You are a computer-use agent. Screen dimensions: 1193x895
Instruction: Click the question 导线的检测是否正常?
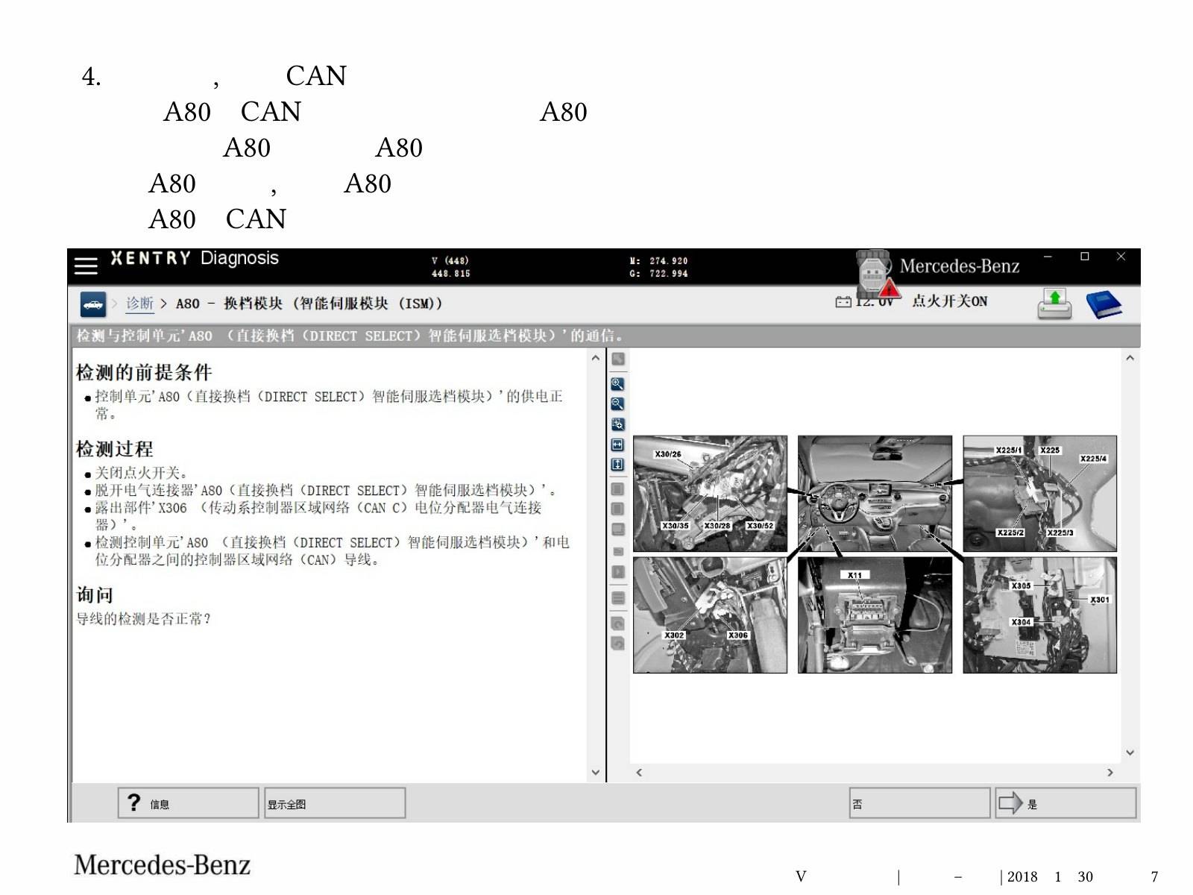pyautogui.click(x=143, y=619)
